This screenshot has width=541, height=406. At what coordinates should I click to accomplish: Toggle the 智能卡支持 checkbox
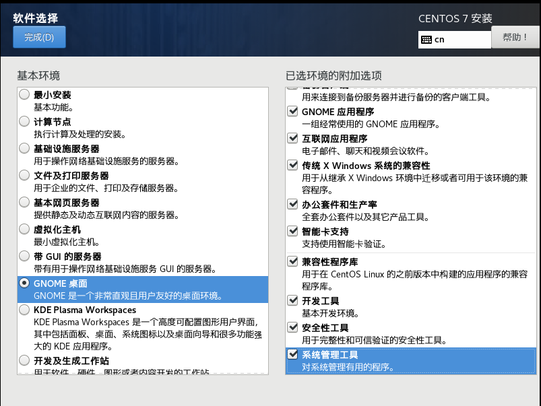tap(292, 231)
